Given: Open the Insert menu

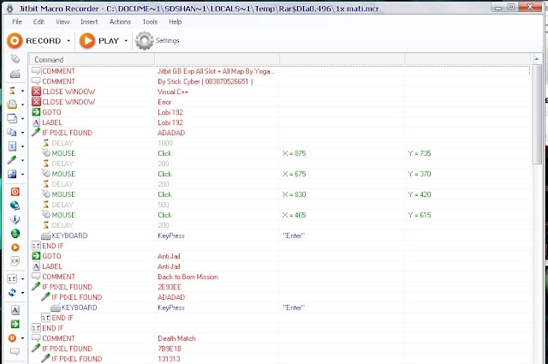Looking at the screenshot, I should coord(89,21).
